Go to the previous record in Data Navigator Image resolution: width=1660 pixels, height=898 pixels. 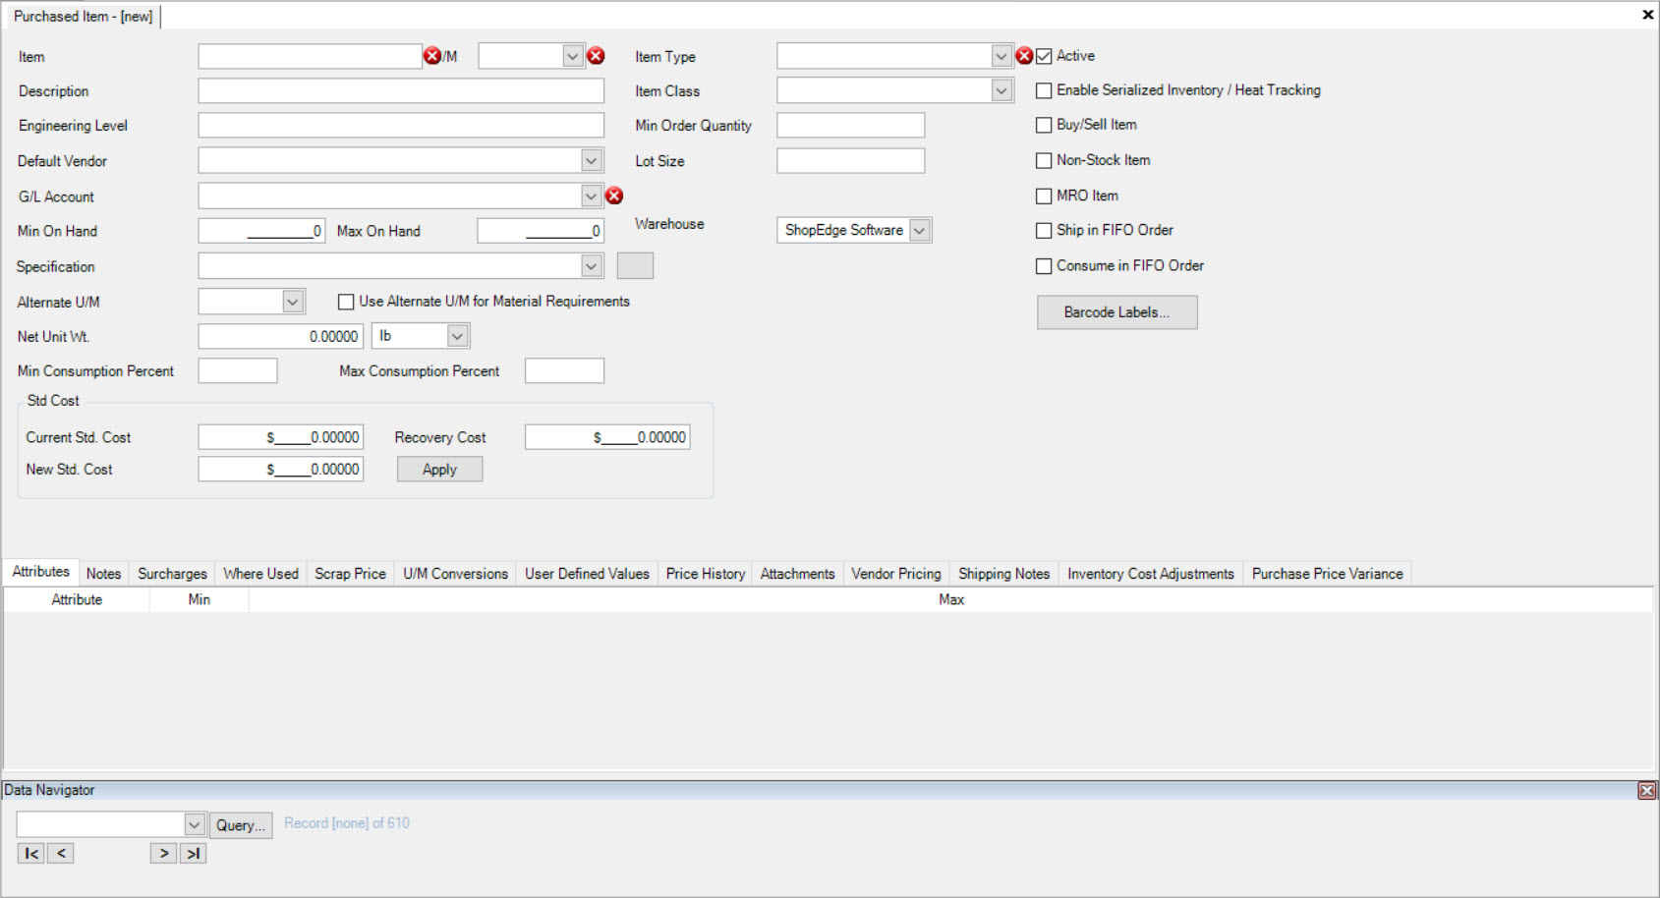[61, 853]
